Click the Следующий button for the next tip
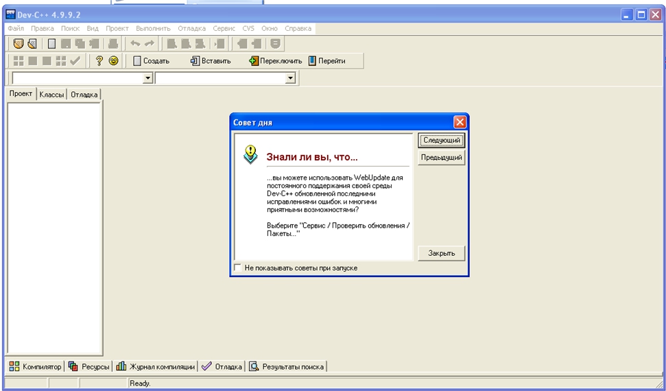Viewport: 666px width, 391px height. tap(442, 140)
